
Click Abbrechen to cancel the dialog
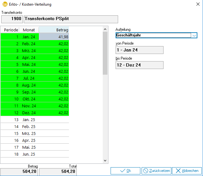pyautogui.click(x=187, y=171)
